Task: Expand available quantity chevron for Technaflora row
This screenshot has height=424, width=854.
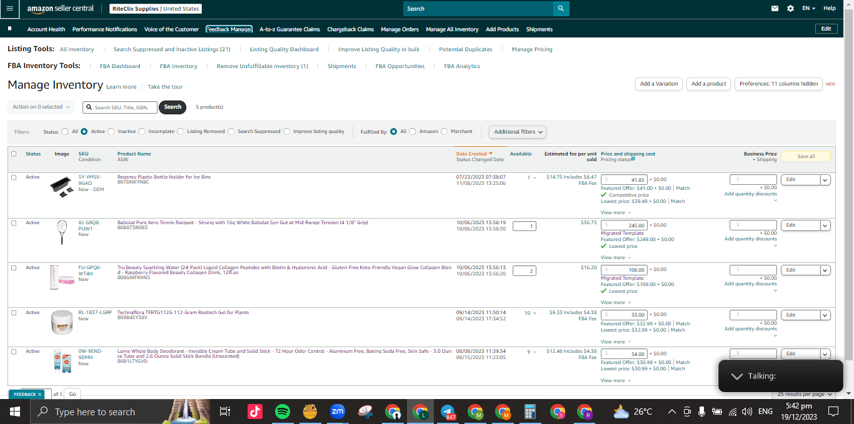Action: [x=535, y=313]
